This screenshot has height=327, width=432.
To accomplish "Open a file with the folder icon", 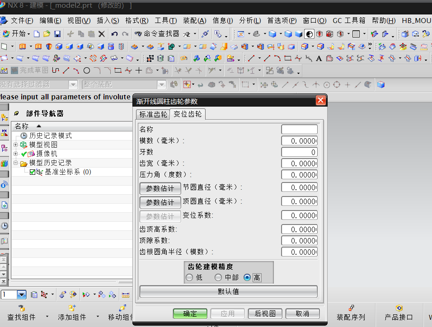I will pyautogui.click(x=47, y=34).
